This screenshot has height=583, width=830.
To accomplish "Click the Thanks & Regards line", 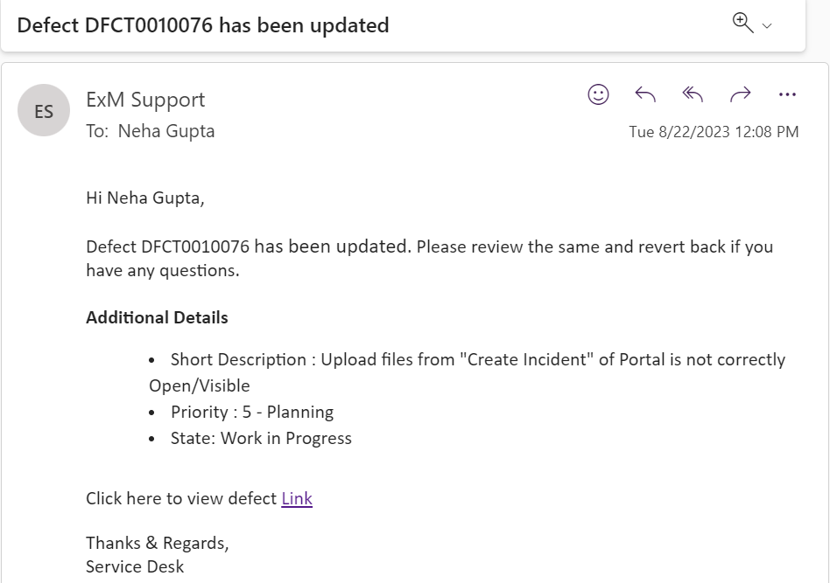I will [x=157, y=543].
